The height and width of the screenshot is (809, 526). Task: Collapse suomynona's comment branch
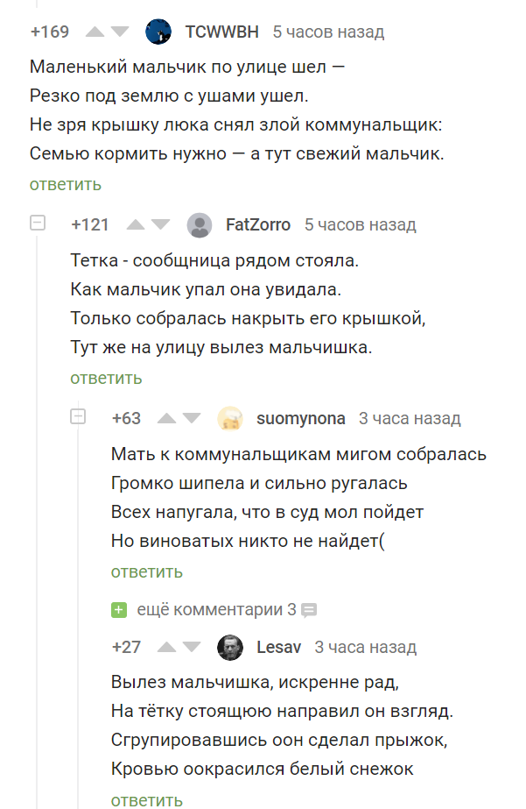[x=77, y=417]
